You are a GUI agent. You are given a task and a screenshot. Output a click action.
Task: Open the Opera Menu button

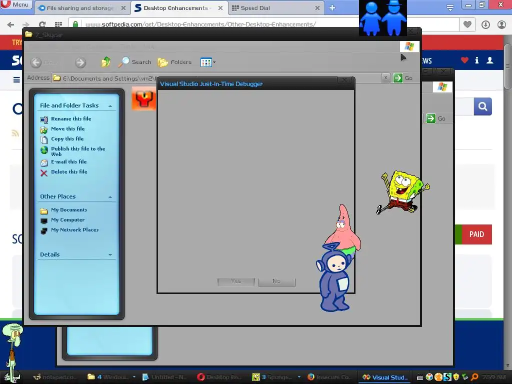click(16, 4)
